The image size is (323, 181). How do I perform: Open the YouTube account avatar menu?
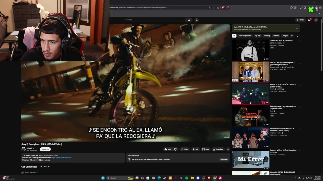click(x=316, y=20)
